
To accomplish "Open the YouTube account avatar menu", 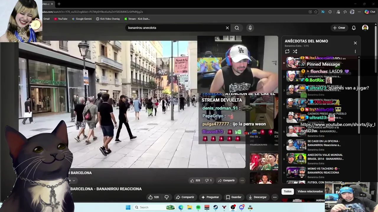I will (365, 28).
